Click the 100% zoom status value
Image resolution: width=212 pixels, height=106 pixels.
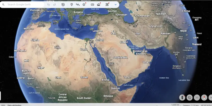point(3,105)
